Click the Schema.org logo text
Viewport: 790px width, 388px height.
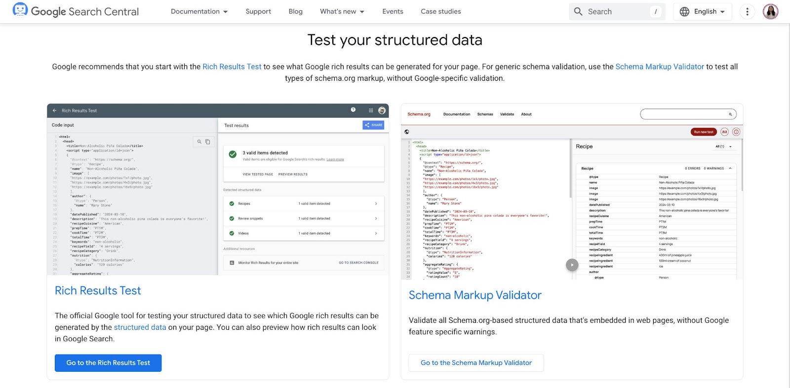click(419, 114)
